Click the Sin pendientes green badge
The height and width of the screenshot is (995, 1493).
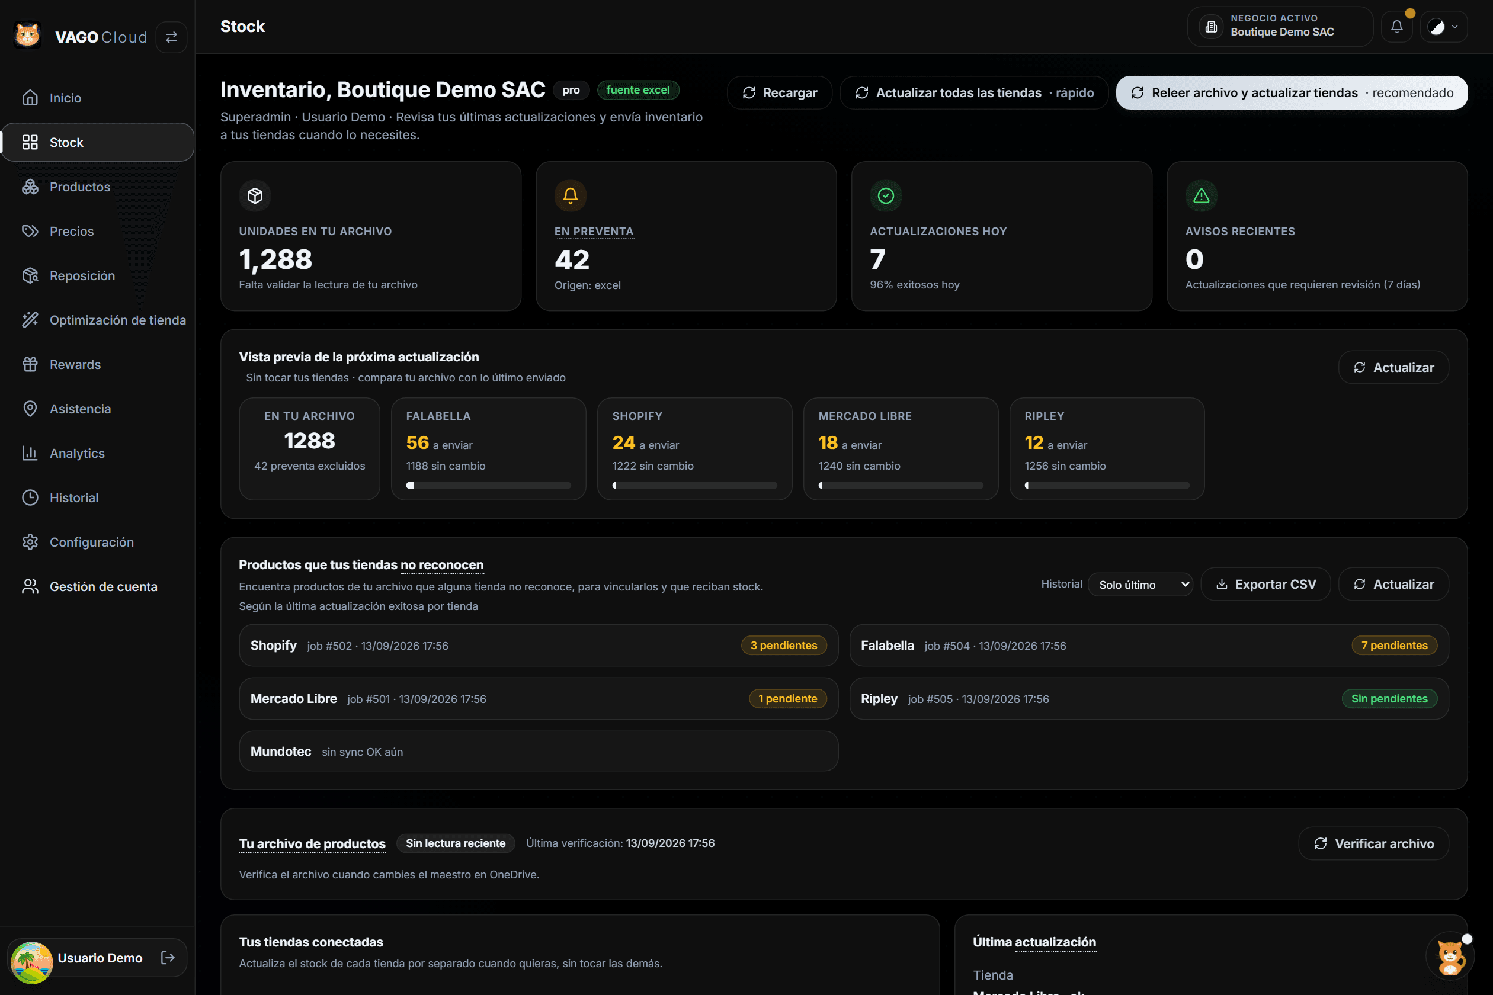pyautogui.click(x=1389, y=699)
